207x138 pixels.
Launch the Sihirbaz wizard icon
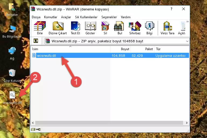coord(135,28)
